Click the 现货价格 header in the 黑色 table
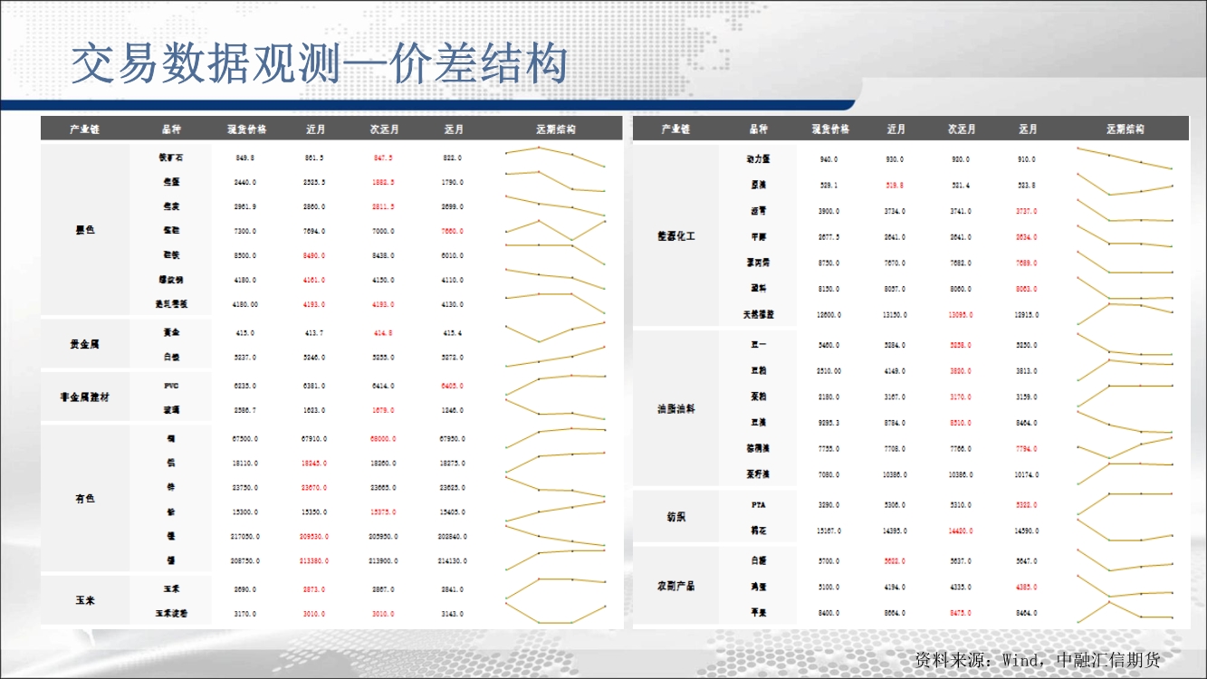This screenshot has width=1207, height=679. (x=246, y=129)
